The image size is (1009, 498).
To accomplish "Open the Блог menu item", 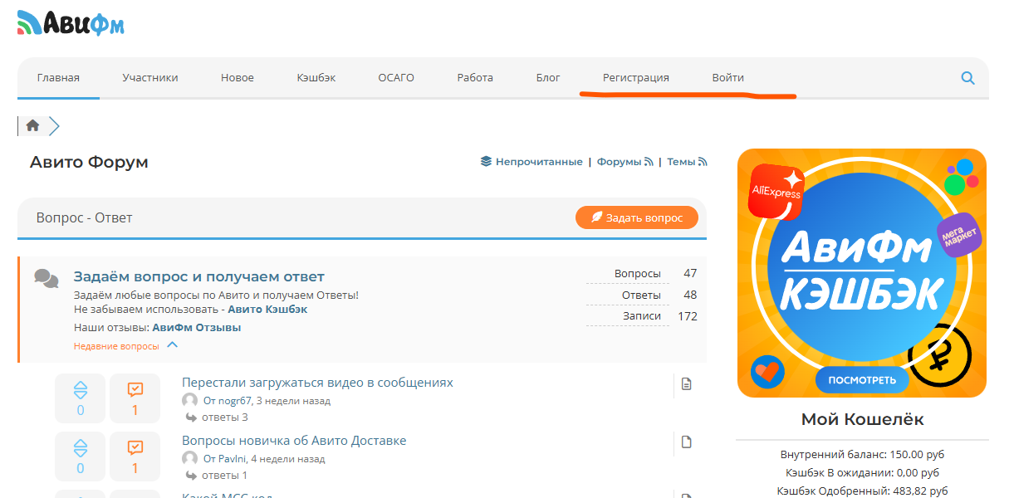I will point(548,78).
